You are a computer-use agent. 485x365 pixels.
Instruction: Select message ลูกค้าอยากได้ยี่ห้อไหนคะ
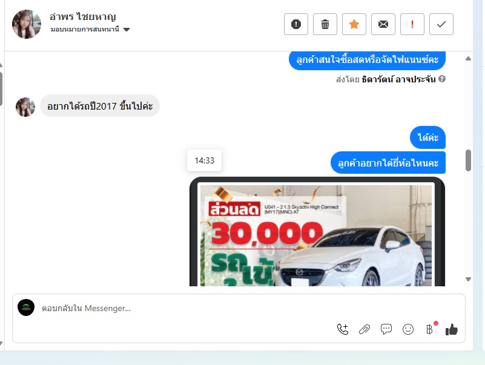(x=388, y=163)
